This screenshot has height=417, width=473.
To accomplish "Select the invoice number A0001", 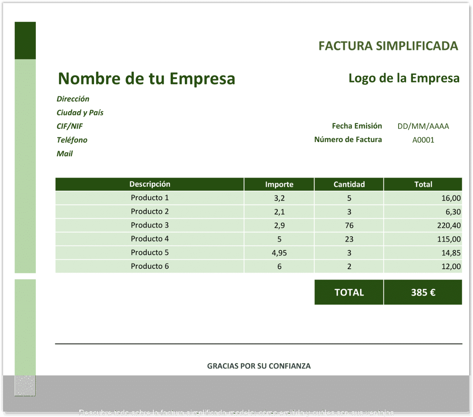I will tap(423, 140).
